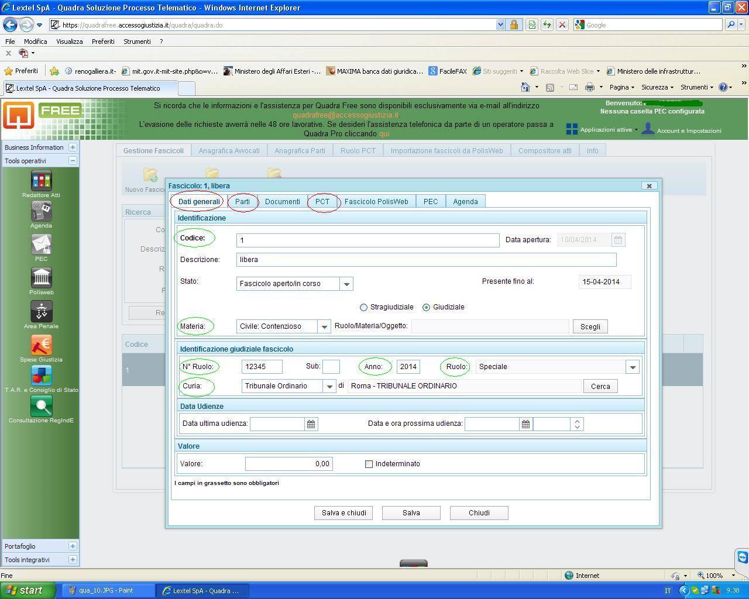Click the refresh page icon
The height and width of the screenshot is (599, 749).
click(x=547, y=25)
